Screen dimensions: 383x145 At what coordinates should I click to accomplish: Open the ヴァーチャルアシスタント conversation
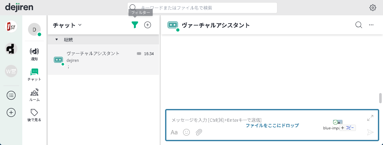point(103,60)
